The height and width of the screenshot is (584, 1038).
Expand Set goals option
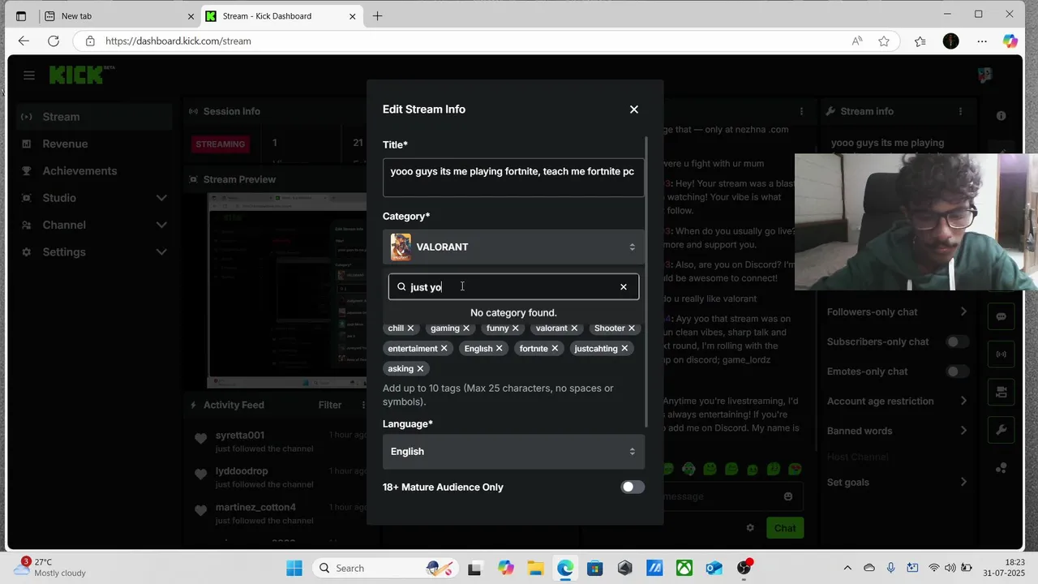point(963,482)
